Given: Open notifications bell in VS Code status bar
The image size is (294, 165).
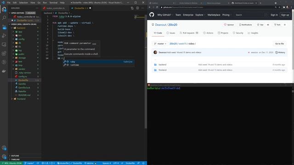Looking at the screenshot, I should click(143, 163).
